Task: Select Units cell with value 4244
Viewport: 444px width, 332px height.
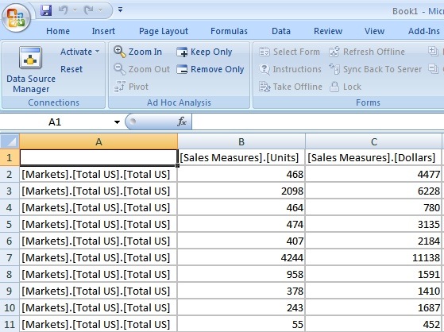Action: (x=241, y=258)
